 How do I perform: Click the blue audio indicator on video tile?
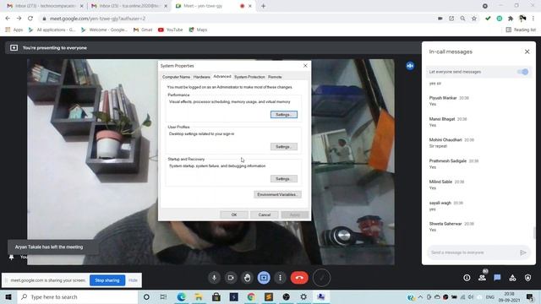(x=410, y=66)
